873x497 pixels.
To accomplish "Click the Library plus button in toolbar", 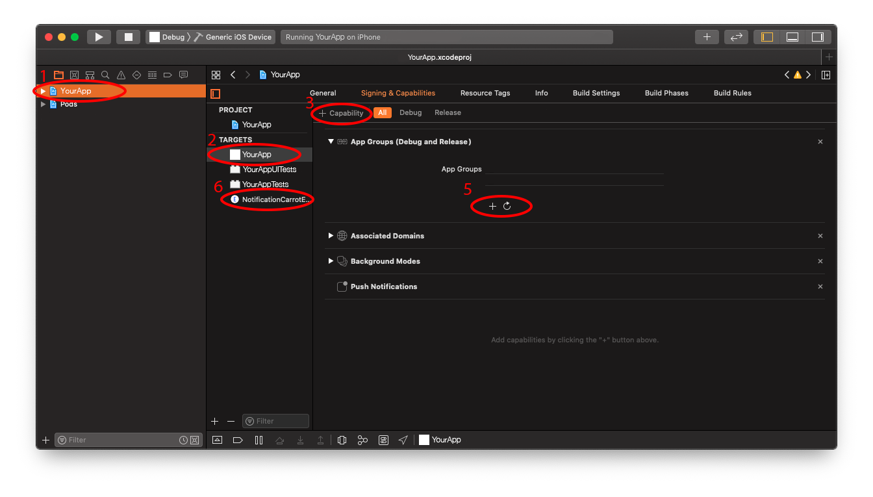I will tap(707, 37).
